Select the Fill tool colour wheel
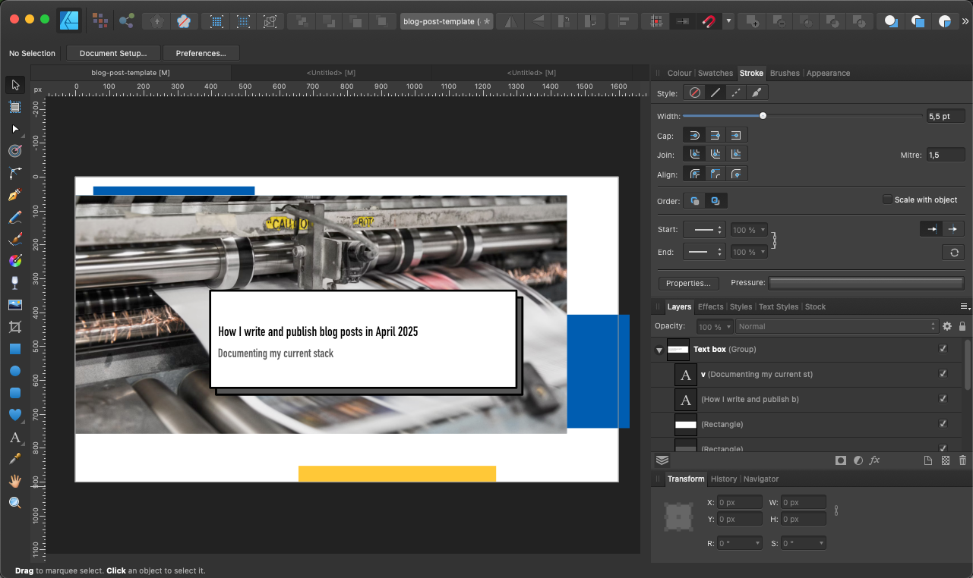This screenshot has width=973, height=578. 14,261
